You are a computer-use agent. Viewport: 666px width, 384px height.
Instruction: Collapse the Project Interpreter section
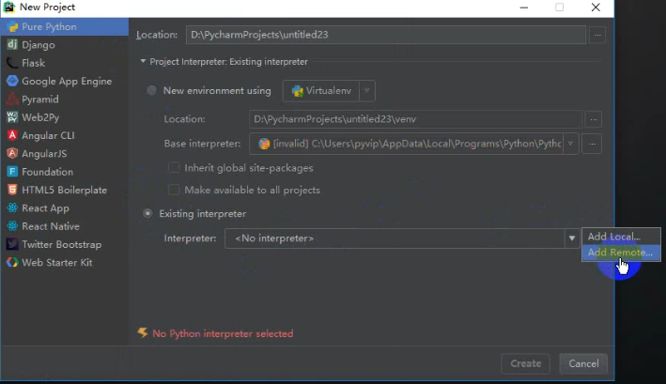pos(143,62)
